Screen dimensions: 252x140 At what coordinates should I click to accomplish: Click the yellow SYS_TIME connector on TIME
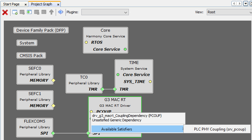click(150, 82)
